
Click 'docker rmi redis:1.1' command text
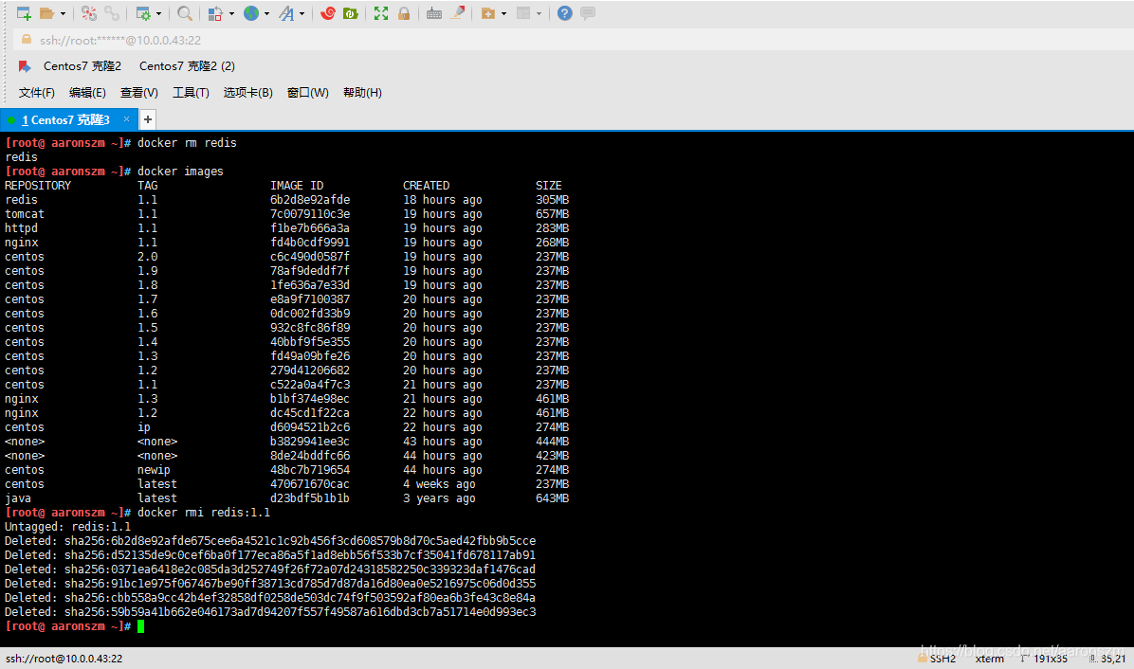click(204, 513)
